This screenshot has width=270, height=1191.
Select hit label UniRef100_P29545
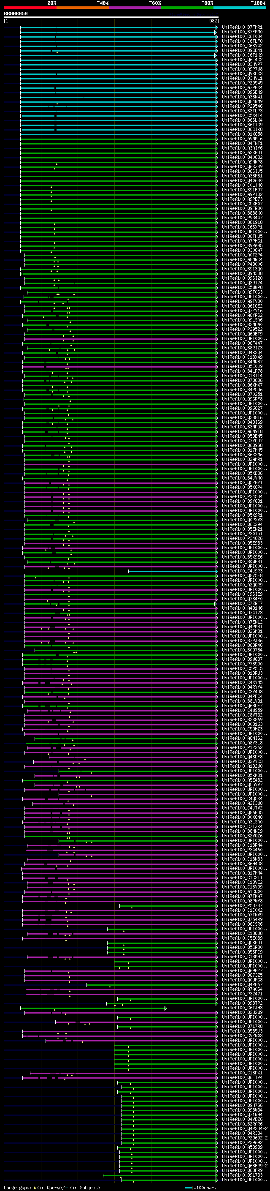pos(242,83)
